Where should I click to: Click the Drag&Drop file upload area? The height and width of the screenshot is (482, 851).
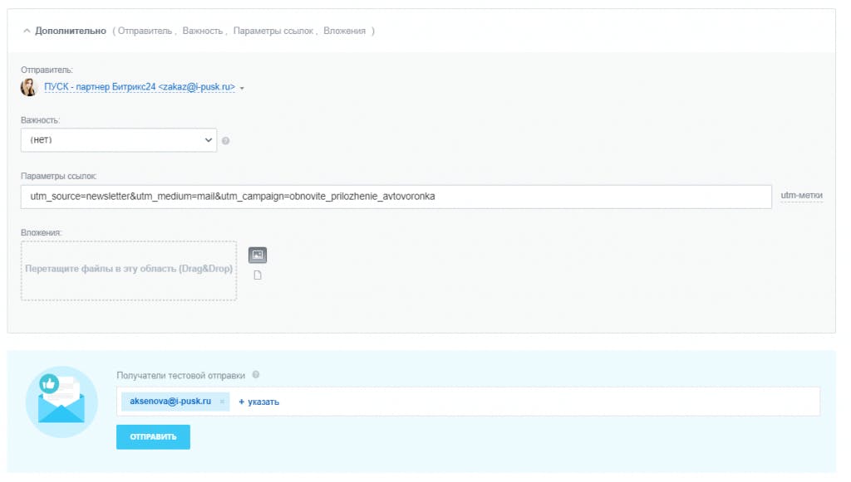129,270
